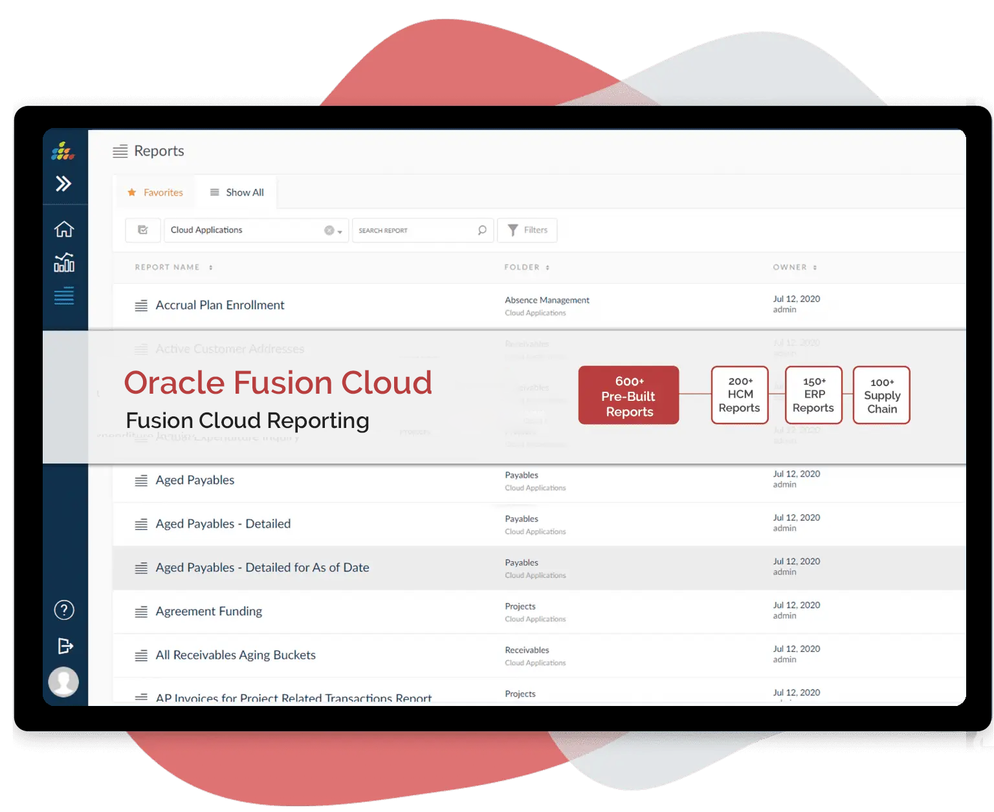Open Help with the question mark icon
Image resolution: width=994 pixels, height=812 pixels.
pos(64,610)
